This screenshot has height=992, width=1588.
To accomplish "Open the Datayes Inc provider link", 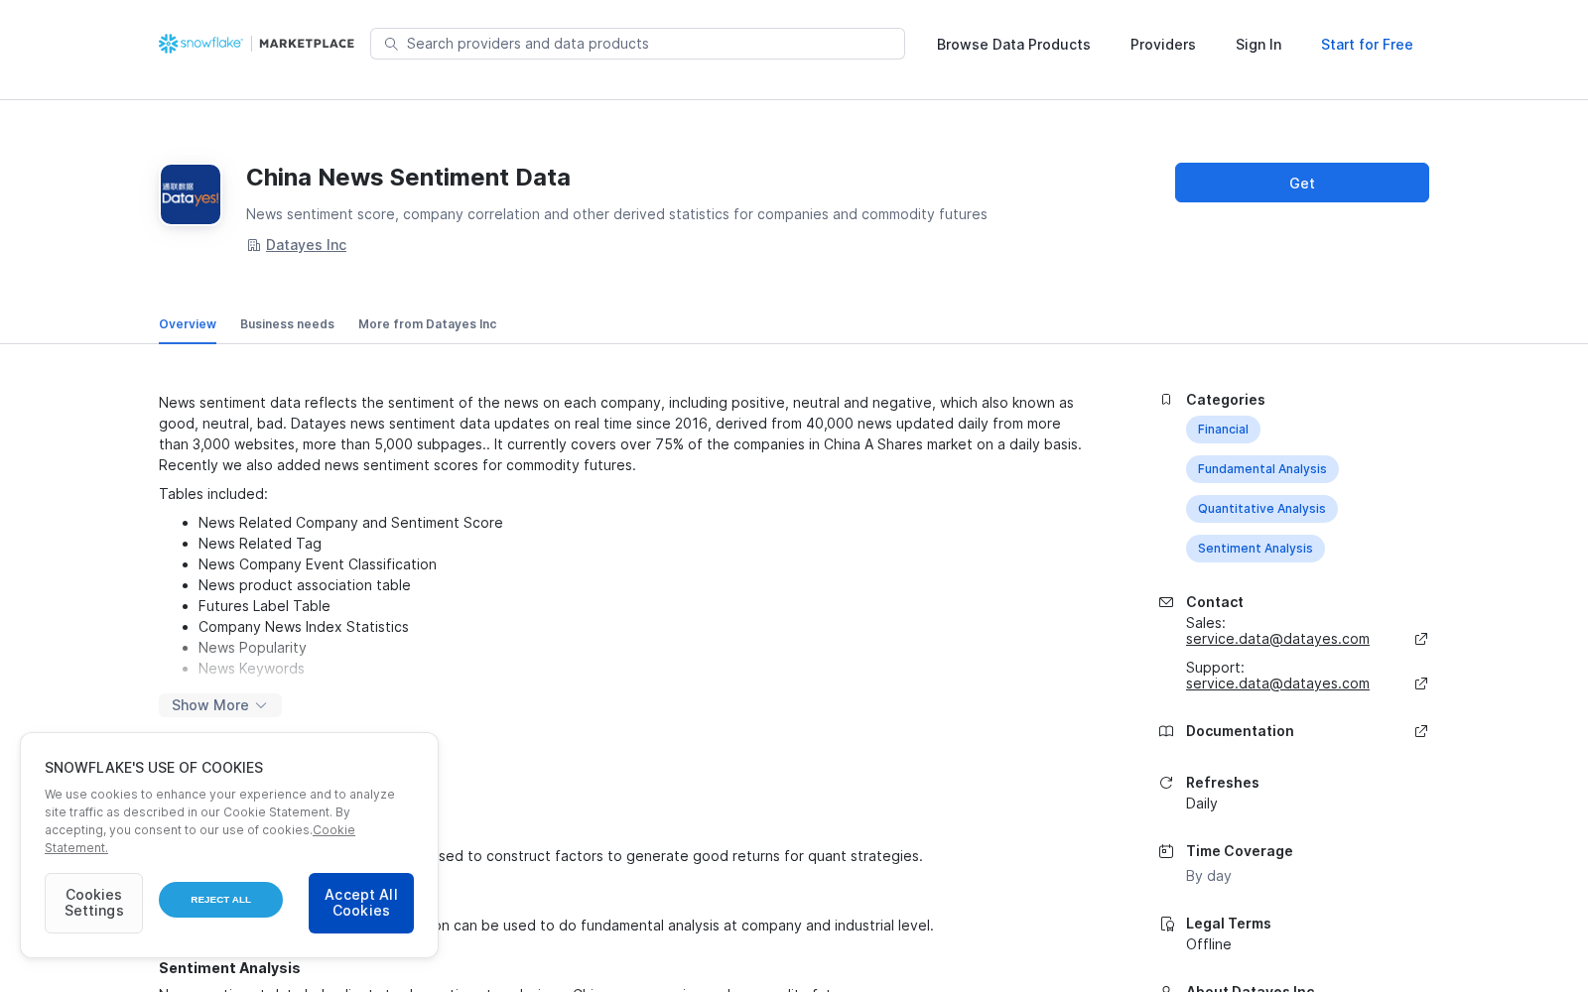I will [x=306, y=245].
